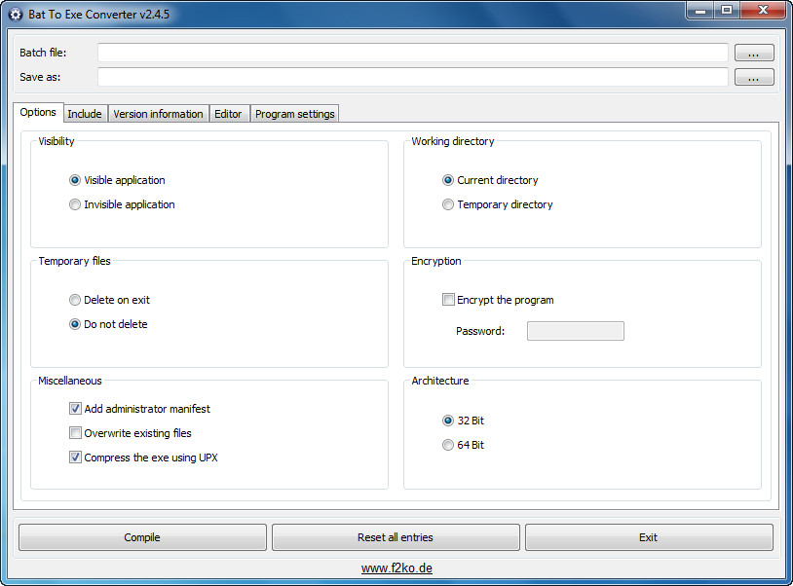
Task: Select 32 Bit architecture
Action: [448, 421]
